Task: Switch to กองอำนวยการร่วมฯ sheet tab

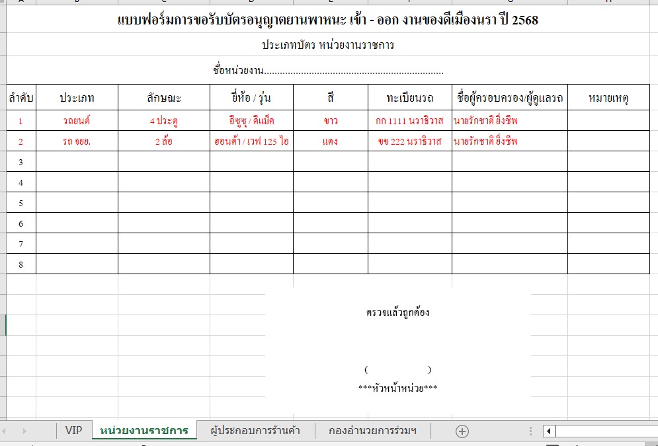Action: click(372, 431)
